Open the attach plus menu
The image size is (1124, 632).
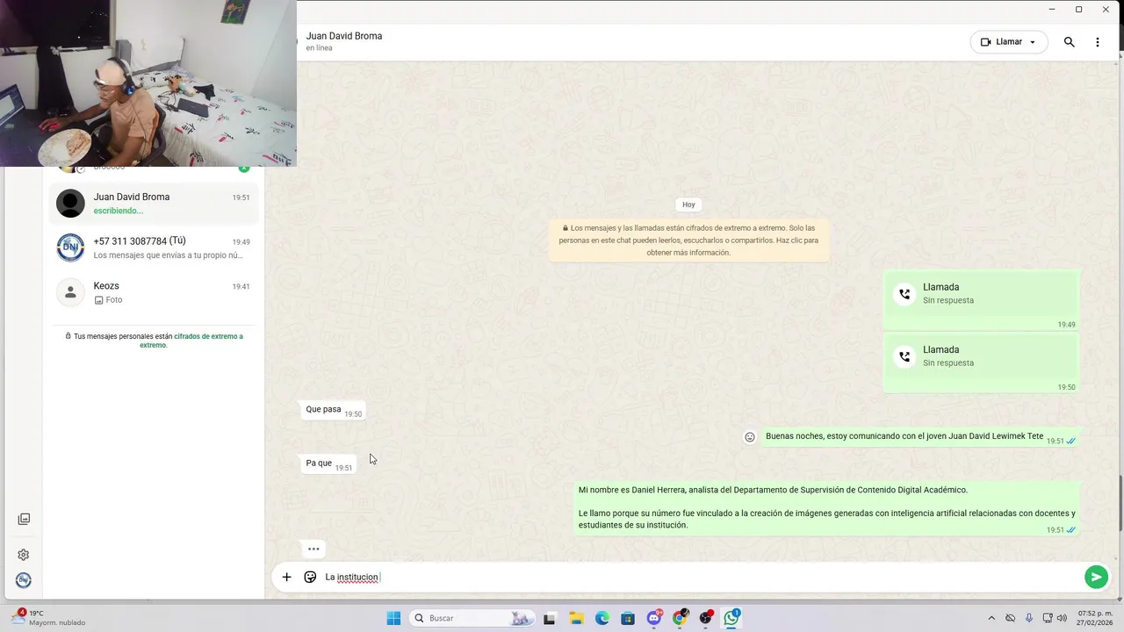(286, 577)
